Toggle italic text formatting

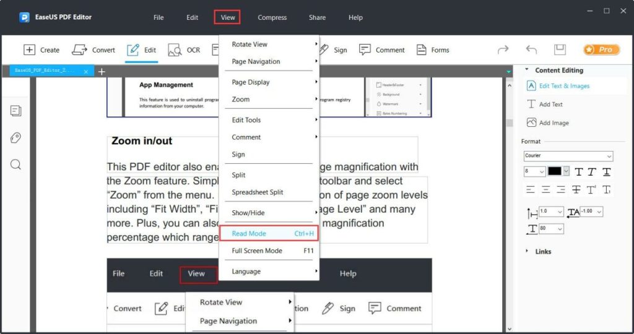(x=592, y=171)
